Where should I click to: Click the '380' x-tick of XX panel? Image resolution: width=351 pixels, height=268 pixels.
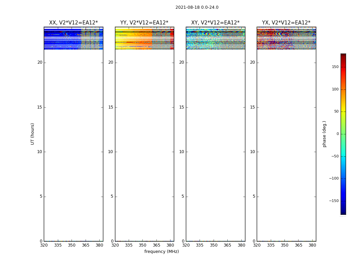[99, 245]
